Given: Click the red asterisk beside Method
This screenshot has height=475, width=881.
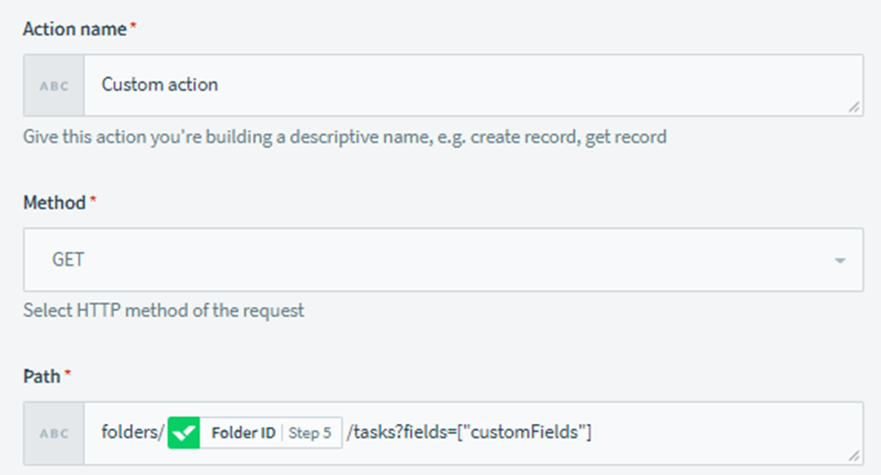Looking at the screenshot, I should tap(94, 201).
